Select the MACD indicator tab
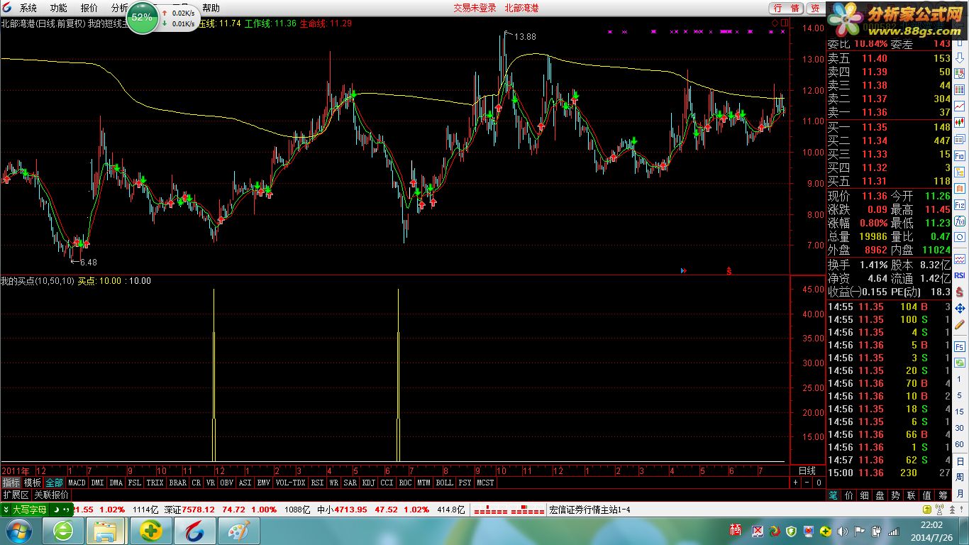Screen dimensions: 969x545 77,483
